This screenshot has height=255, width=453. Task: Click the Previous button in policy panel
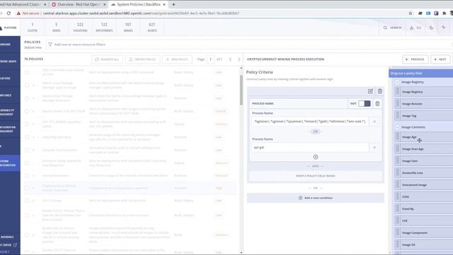coord(415,59)
